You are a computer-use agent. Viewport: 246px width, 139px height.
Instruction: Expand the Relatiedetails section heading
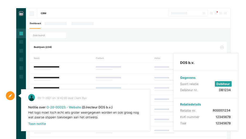[191, 104]
